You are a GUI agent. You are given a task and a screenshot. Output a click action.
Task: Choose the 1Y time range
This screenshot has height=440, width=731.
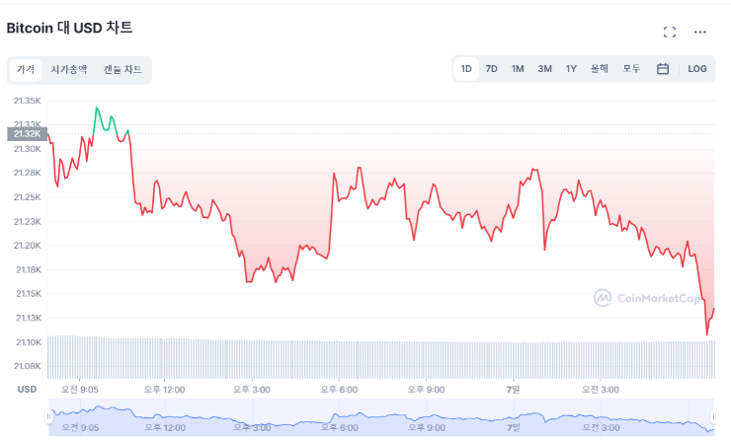(x=571, y=69)
